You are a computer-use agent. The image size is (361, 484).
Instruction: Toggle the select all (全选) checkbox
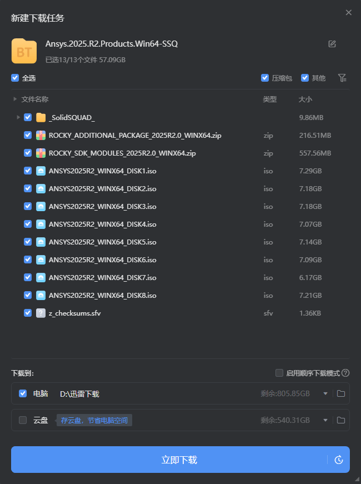click(15, 78)
